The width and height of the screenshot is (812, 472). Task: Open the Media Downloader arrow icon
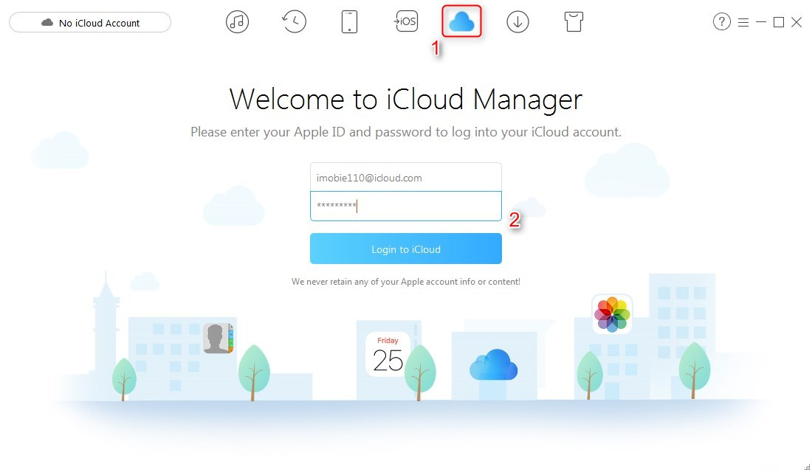coord(518,21)
